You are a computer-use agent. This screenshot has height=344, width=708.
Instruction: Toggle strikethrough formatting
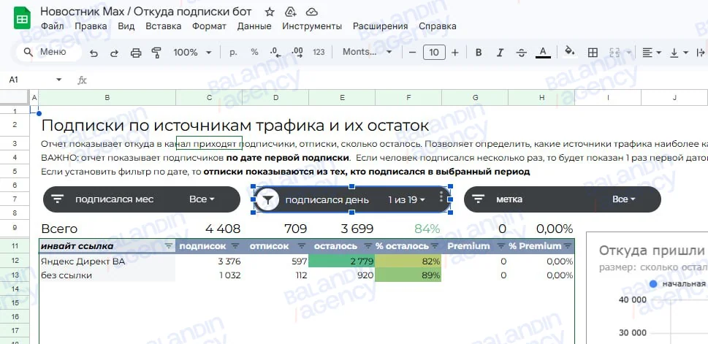pyautogui.click(x=521, y=53)
